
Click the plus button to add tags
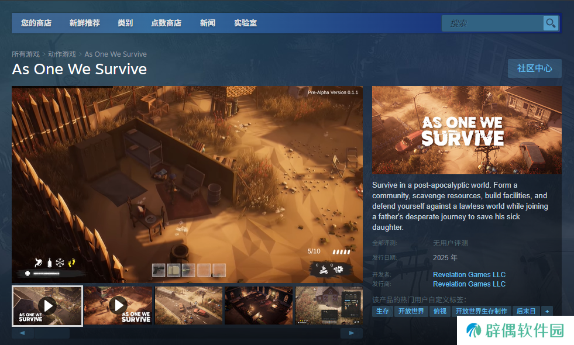point(547,311)
